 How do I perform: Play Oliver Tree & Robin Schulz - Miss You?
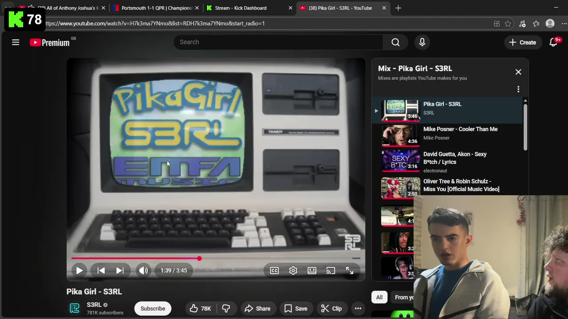461,185
